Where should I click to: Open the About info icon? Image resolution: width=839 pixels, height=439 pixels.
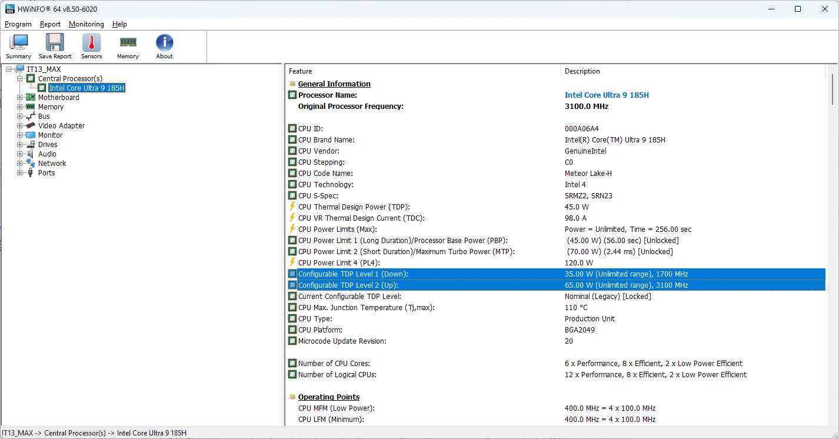click(165, 42)
